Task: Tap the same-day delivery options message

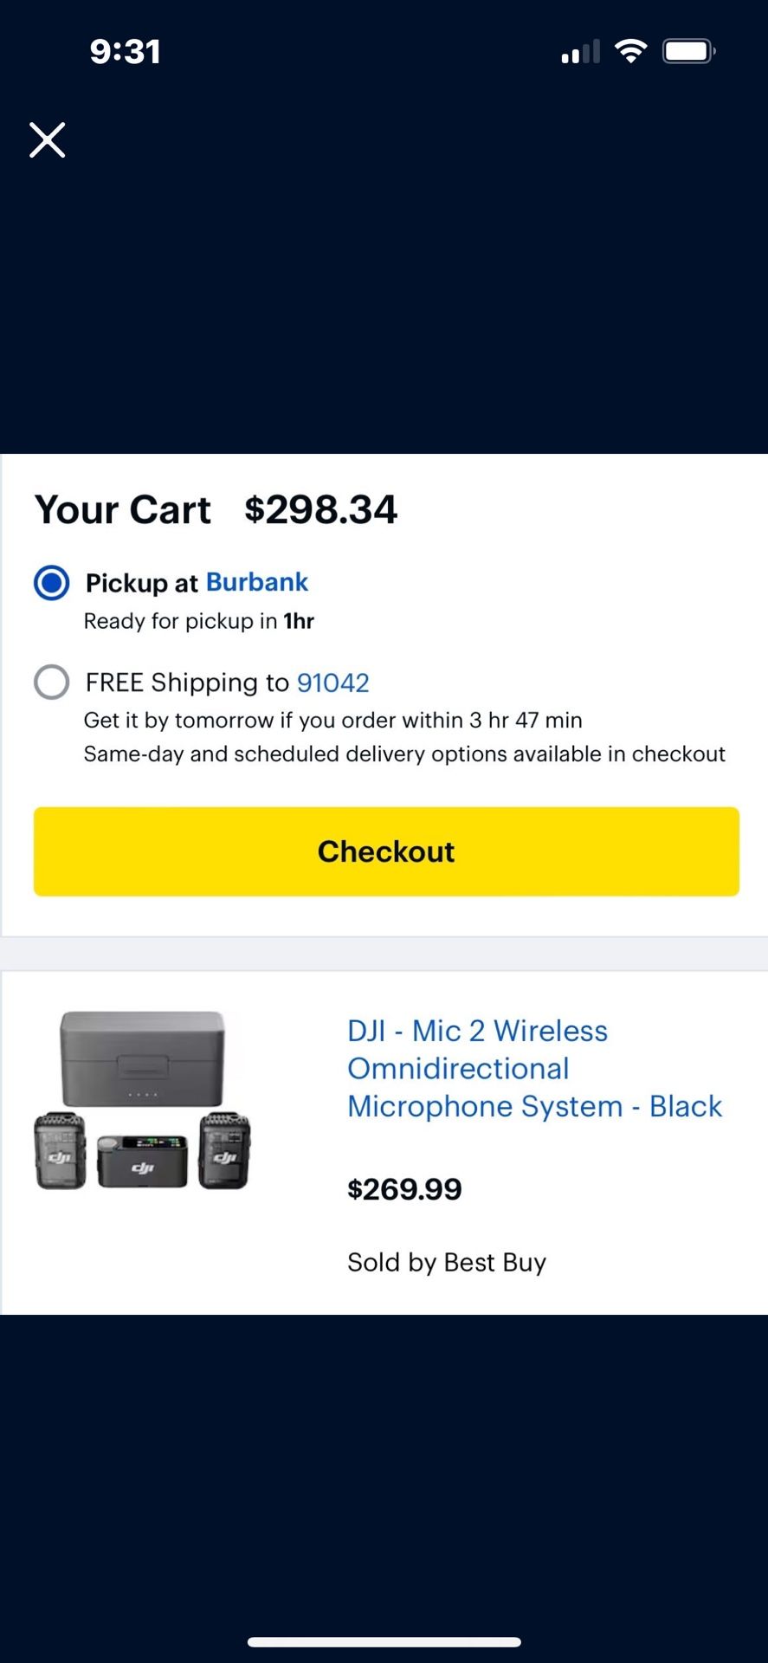Action: coord(403,754)
